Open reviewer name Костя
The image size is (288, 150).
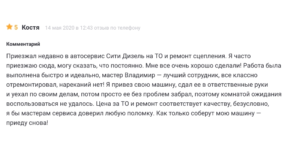(x=30, y=27)
